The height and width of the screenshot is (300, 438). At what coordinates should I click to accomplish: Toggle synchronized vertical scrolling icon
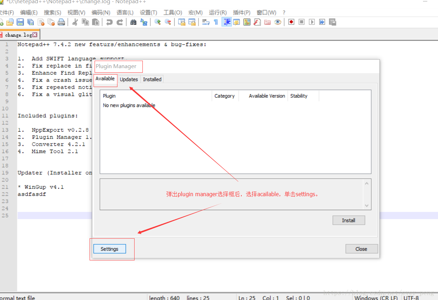tap(182, 22)
